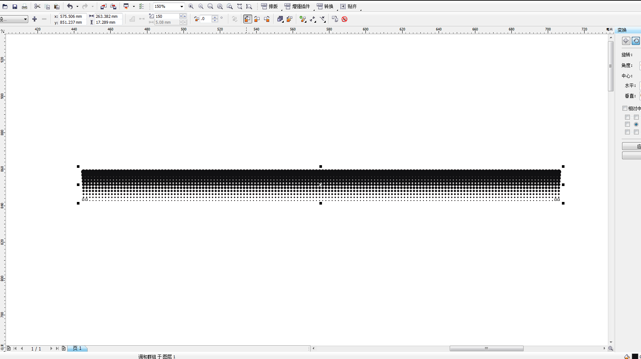Open the 排版 menu
Image resolution: width=641 pixels, height=359 pixels.
(x=270, y=7)
